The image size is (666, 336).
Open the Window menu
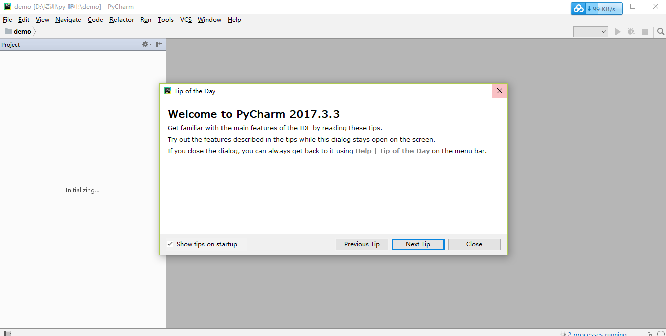(x=209, y=20)
